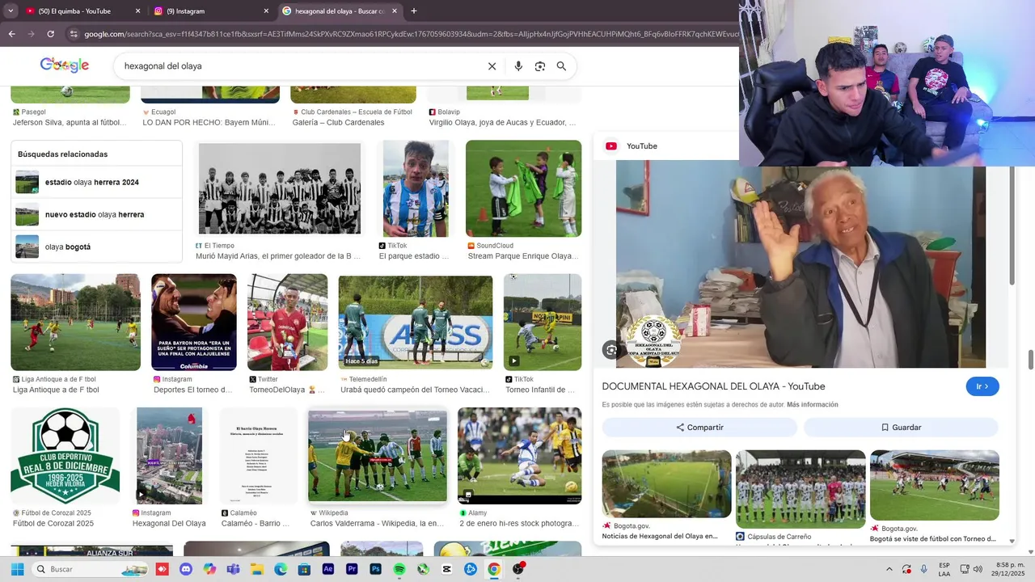
Task: Open the El Tiempo black-and-white team photo
Action: tap(280, 188)
